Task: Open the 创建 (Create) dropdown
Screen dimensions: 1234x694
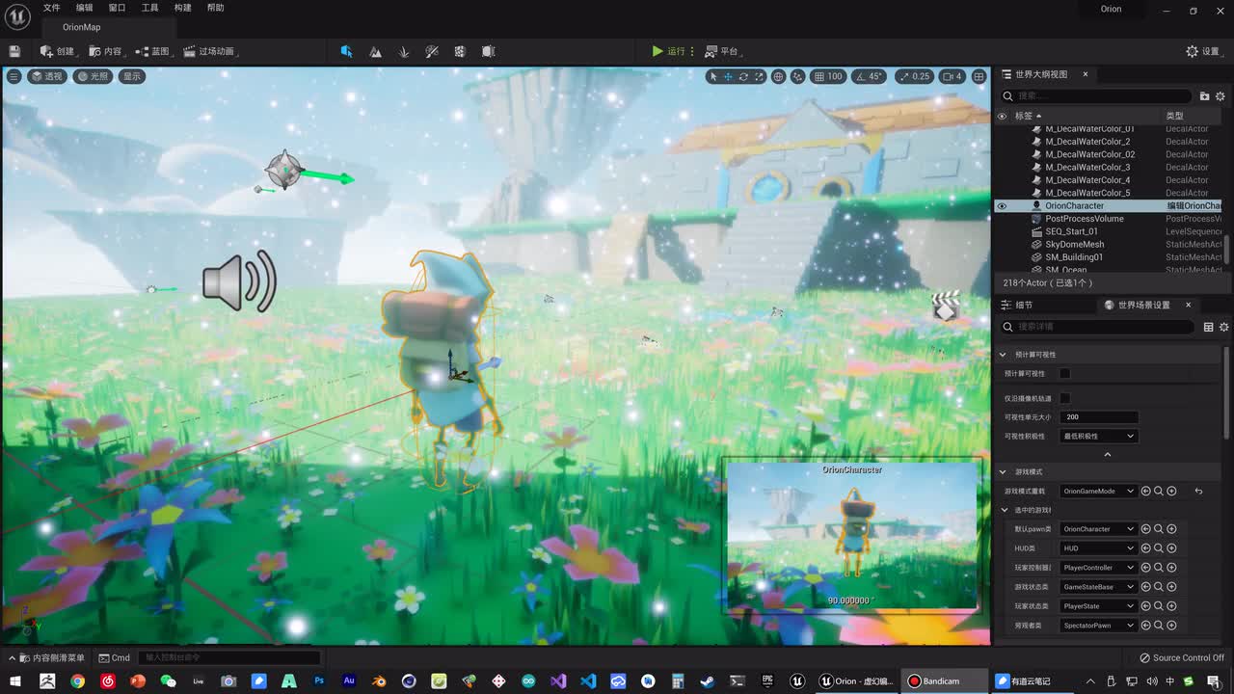Action: (57, 51)
